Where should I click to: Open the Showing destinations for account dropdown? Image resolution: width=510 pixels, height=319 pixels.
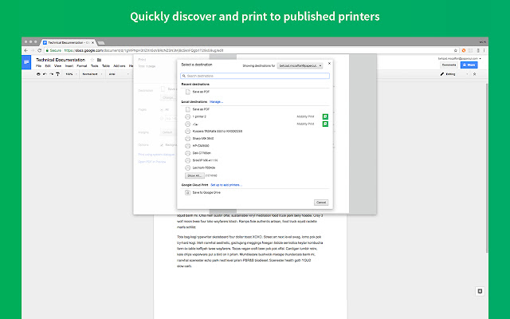300,65
